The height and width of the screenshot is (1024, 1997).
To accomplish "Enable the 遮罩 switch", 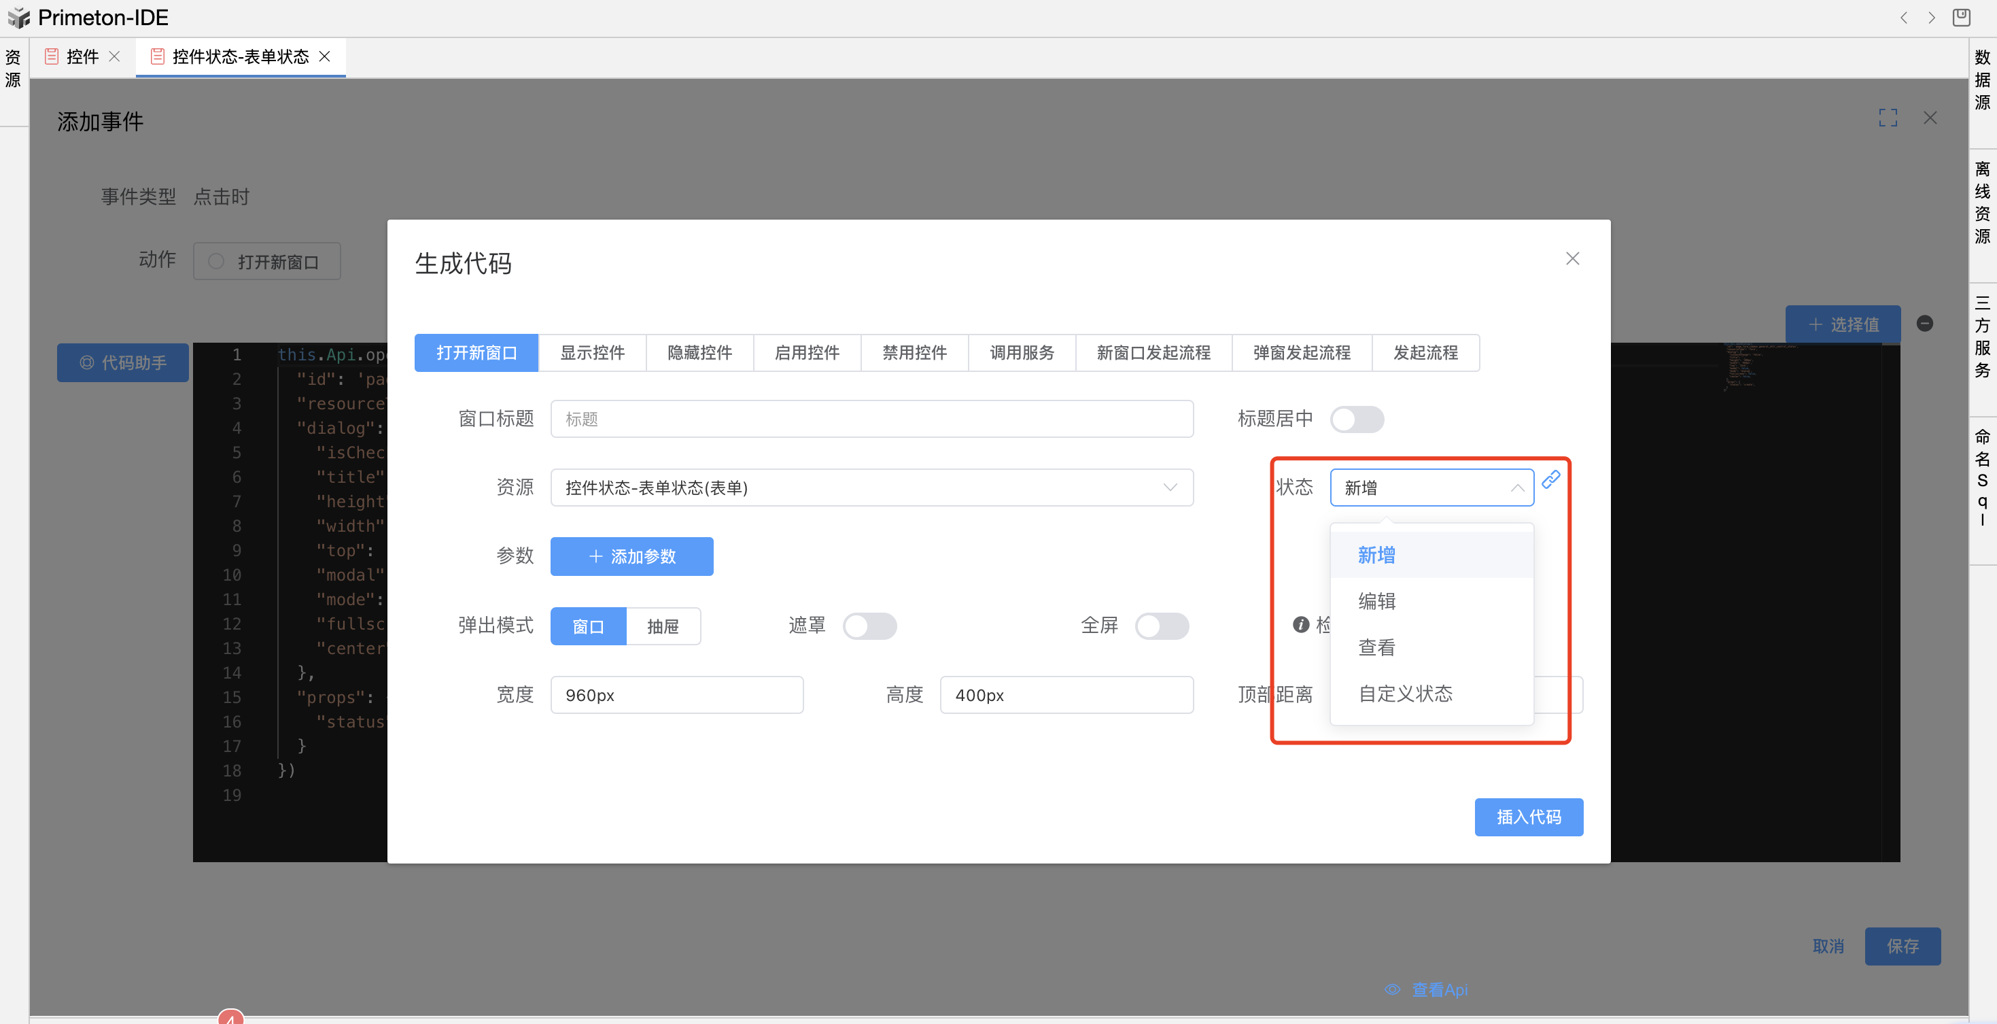I will point(870,626).
